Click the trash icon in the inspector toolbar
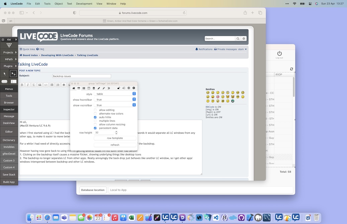 94,88
